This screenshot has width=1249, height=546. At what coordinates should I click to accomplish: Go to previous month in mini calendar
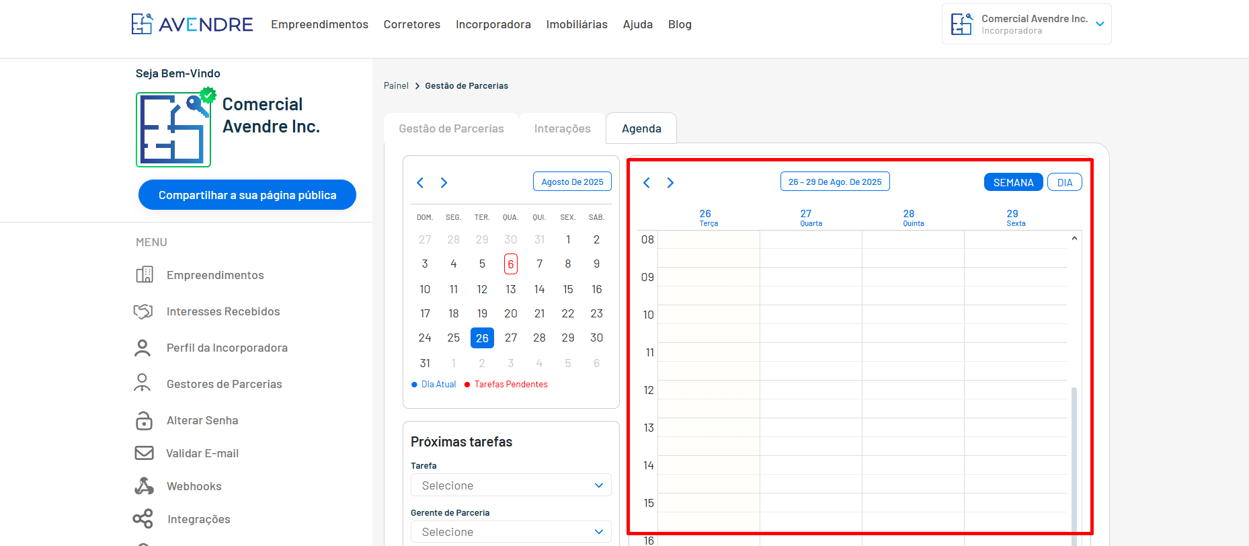(x=420, y=183)
